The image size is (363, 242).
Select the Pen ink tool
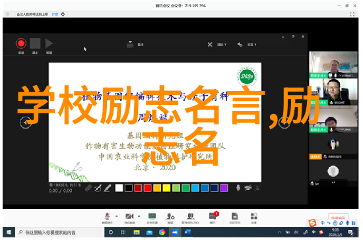coord(98,188)
